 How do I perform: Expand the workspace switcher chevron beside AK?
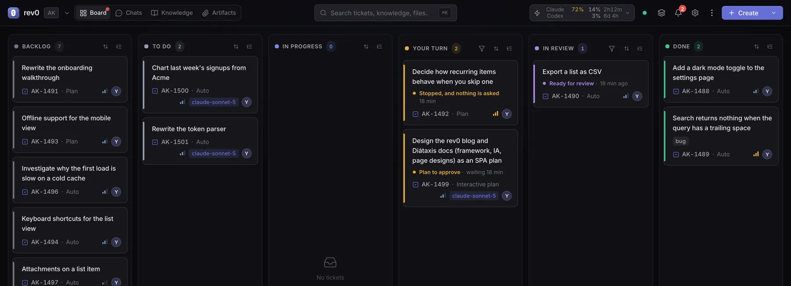click(67, 13)
